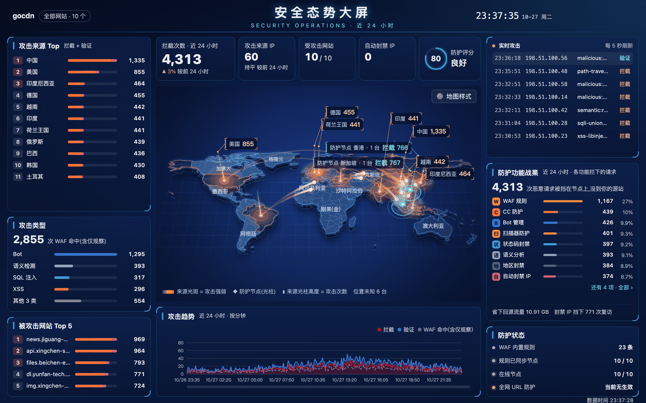The height and width of the screenshot is (403, 646).
Task: Click the Bot attack type bar
Action: click(86, 254)
